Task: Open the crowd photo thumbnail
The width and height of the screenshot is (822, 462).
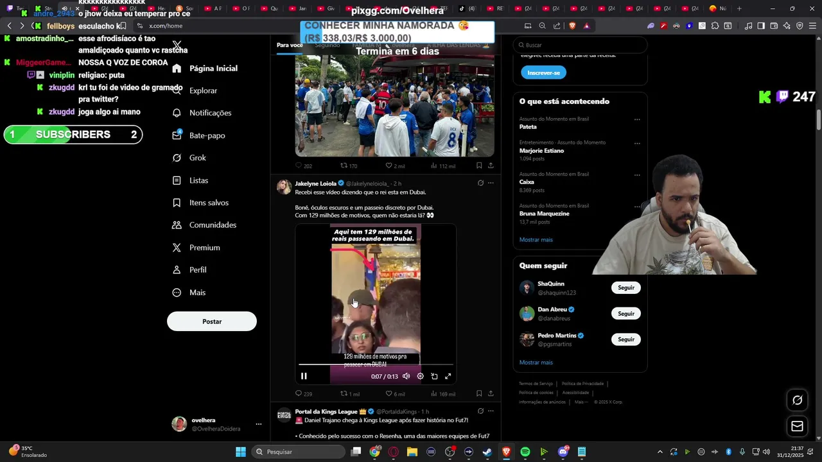Action: click(394, 106)
